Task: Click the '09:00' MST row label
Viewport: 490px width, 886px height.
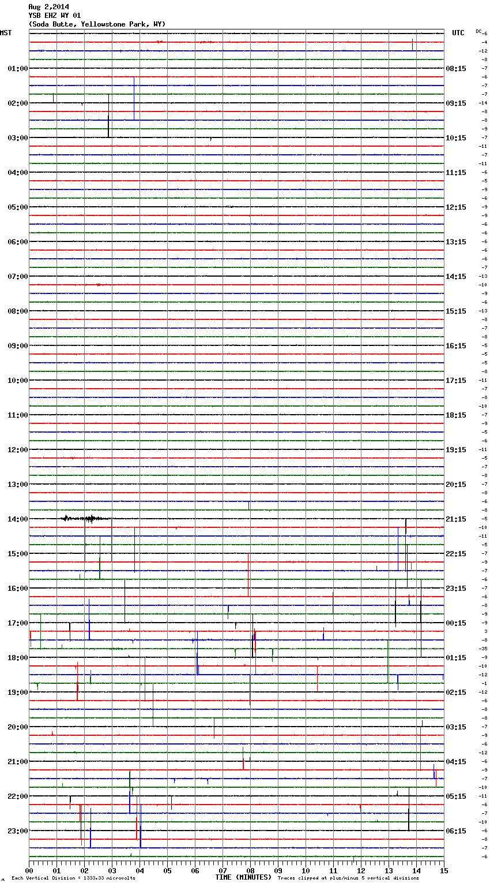Action: click(x=18, y=346)
